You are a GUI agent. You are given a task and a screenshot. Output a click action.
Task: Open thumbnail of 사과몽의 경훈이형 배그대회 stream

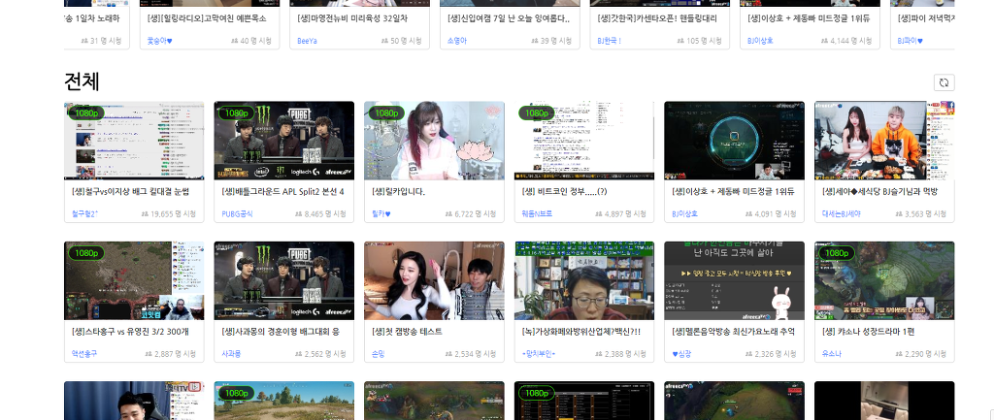284,280
